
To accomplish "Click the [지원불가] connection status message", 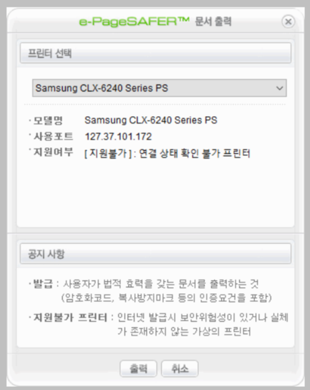I will click(x=167, y=154).
